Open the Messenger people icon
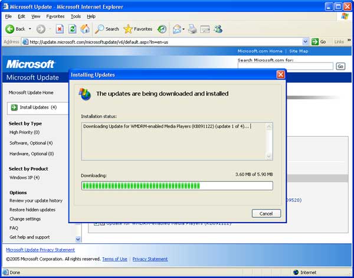 (x=218, y=29)
